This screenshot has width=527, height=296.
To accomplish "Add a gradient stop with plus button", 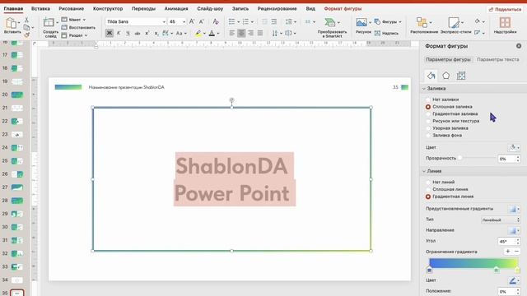I will tap(508, 252).
